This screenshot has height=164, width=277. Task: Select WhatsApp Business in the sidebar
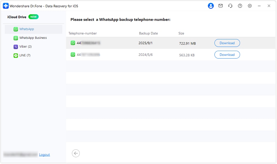point(34,38)
